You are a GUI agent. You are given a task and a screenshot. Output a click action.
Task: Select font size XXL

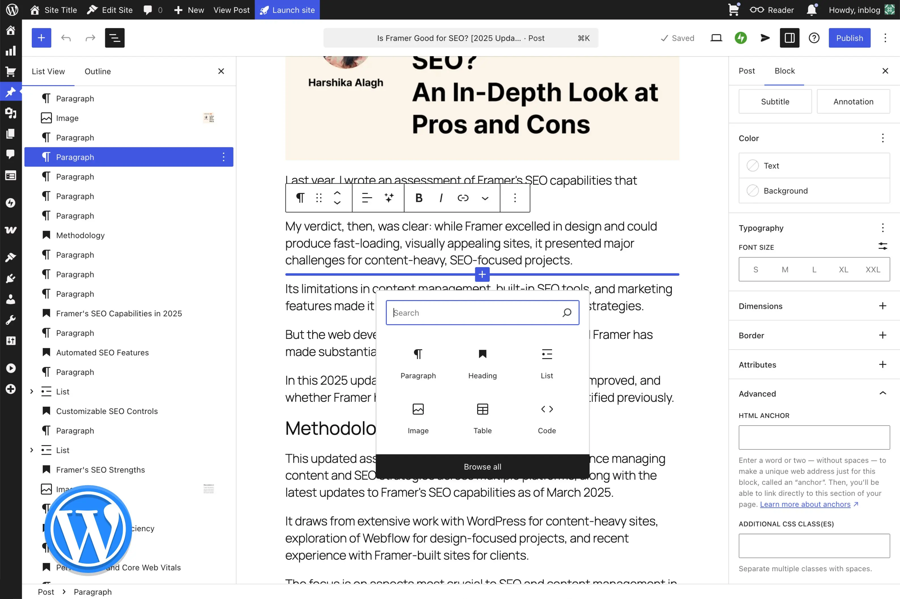873,269
